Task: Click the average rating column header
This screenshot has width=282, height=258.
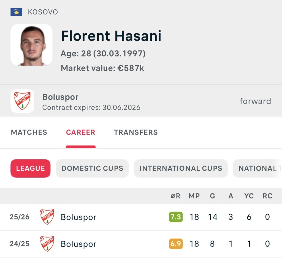Action: tap(175, 196)
